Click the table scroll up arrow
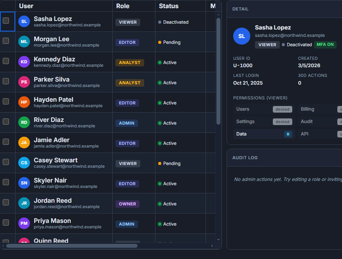Image resolution: width=342 pixels, height=259 pixels. click(218, 15)
